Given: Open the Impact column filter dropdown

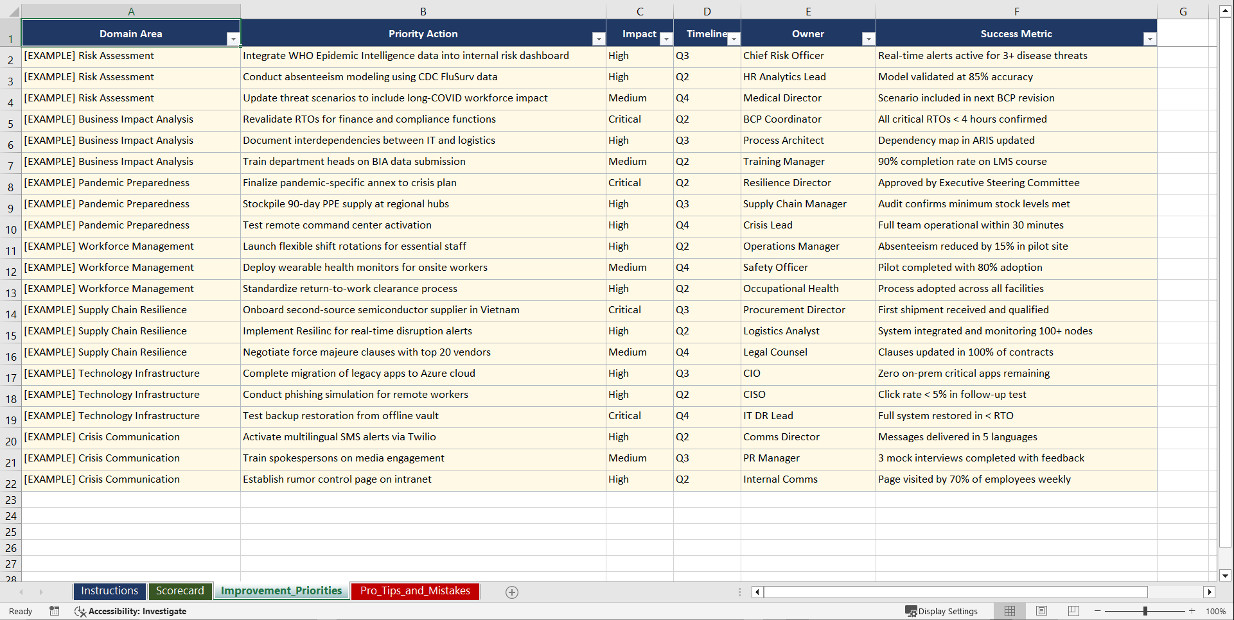Looking at the screenshot, I should tap(666, 39).
